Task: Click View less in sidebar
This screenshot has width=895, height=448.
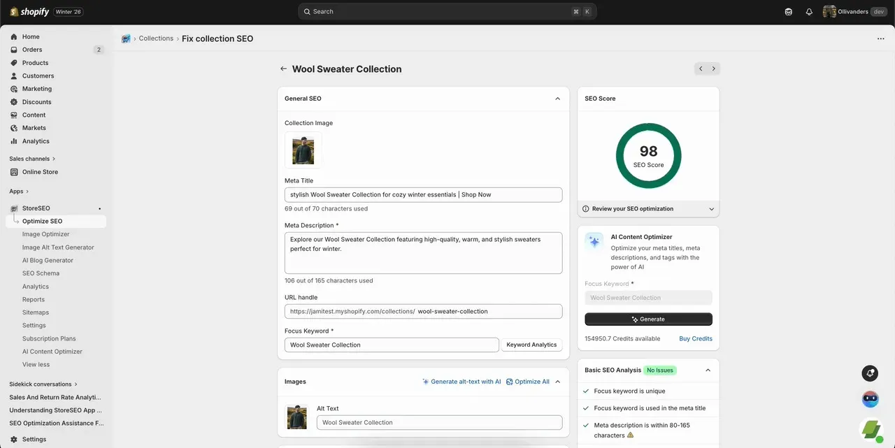Action: [x=36, y=364]
